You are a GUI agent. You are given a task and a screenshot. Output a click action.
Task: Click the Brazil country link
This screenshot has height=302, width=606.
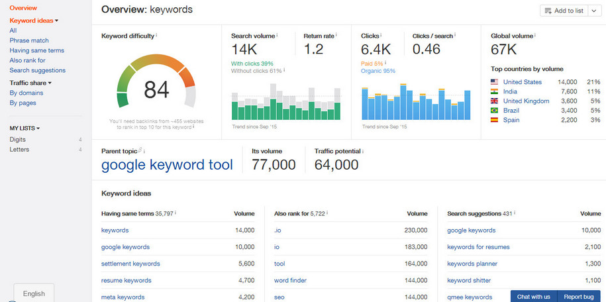click(x=511, y=111)
